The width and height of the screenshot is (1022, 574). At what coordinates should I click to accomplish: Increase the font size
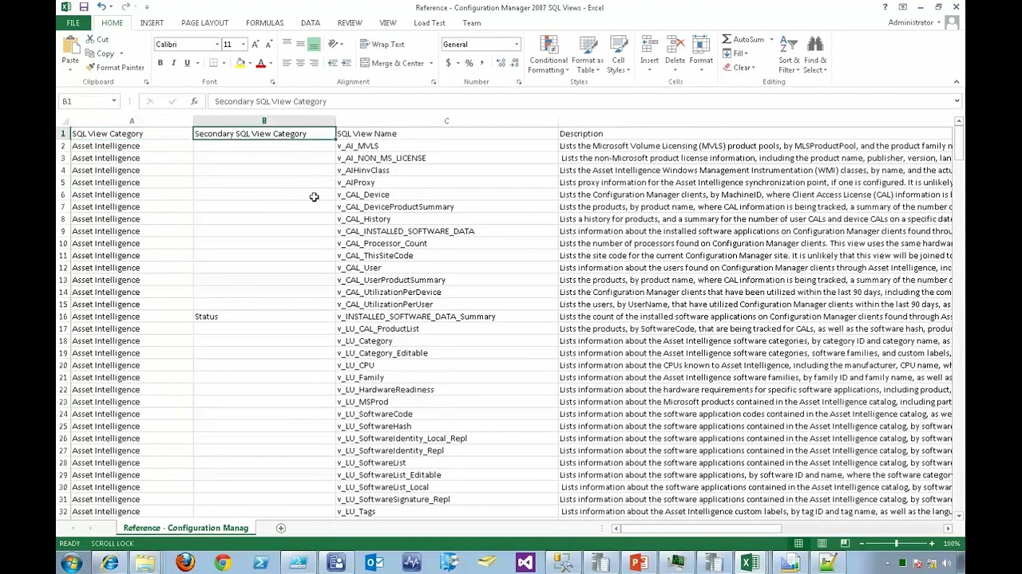click(x=255, y=45)
